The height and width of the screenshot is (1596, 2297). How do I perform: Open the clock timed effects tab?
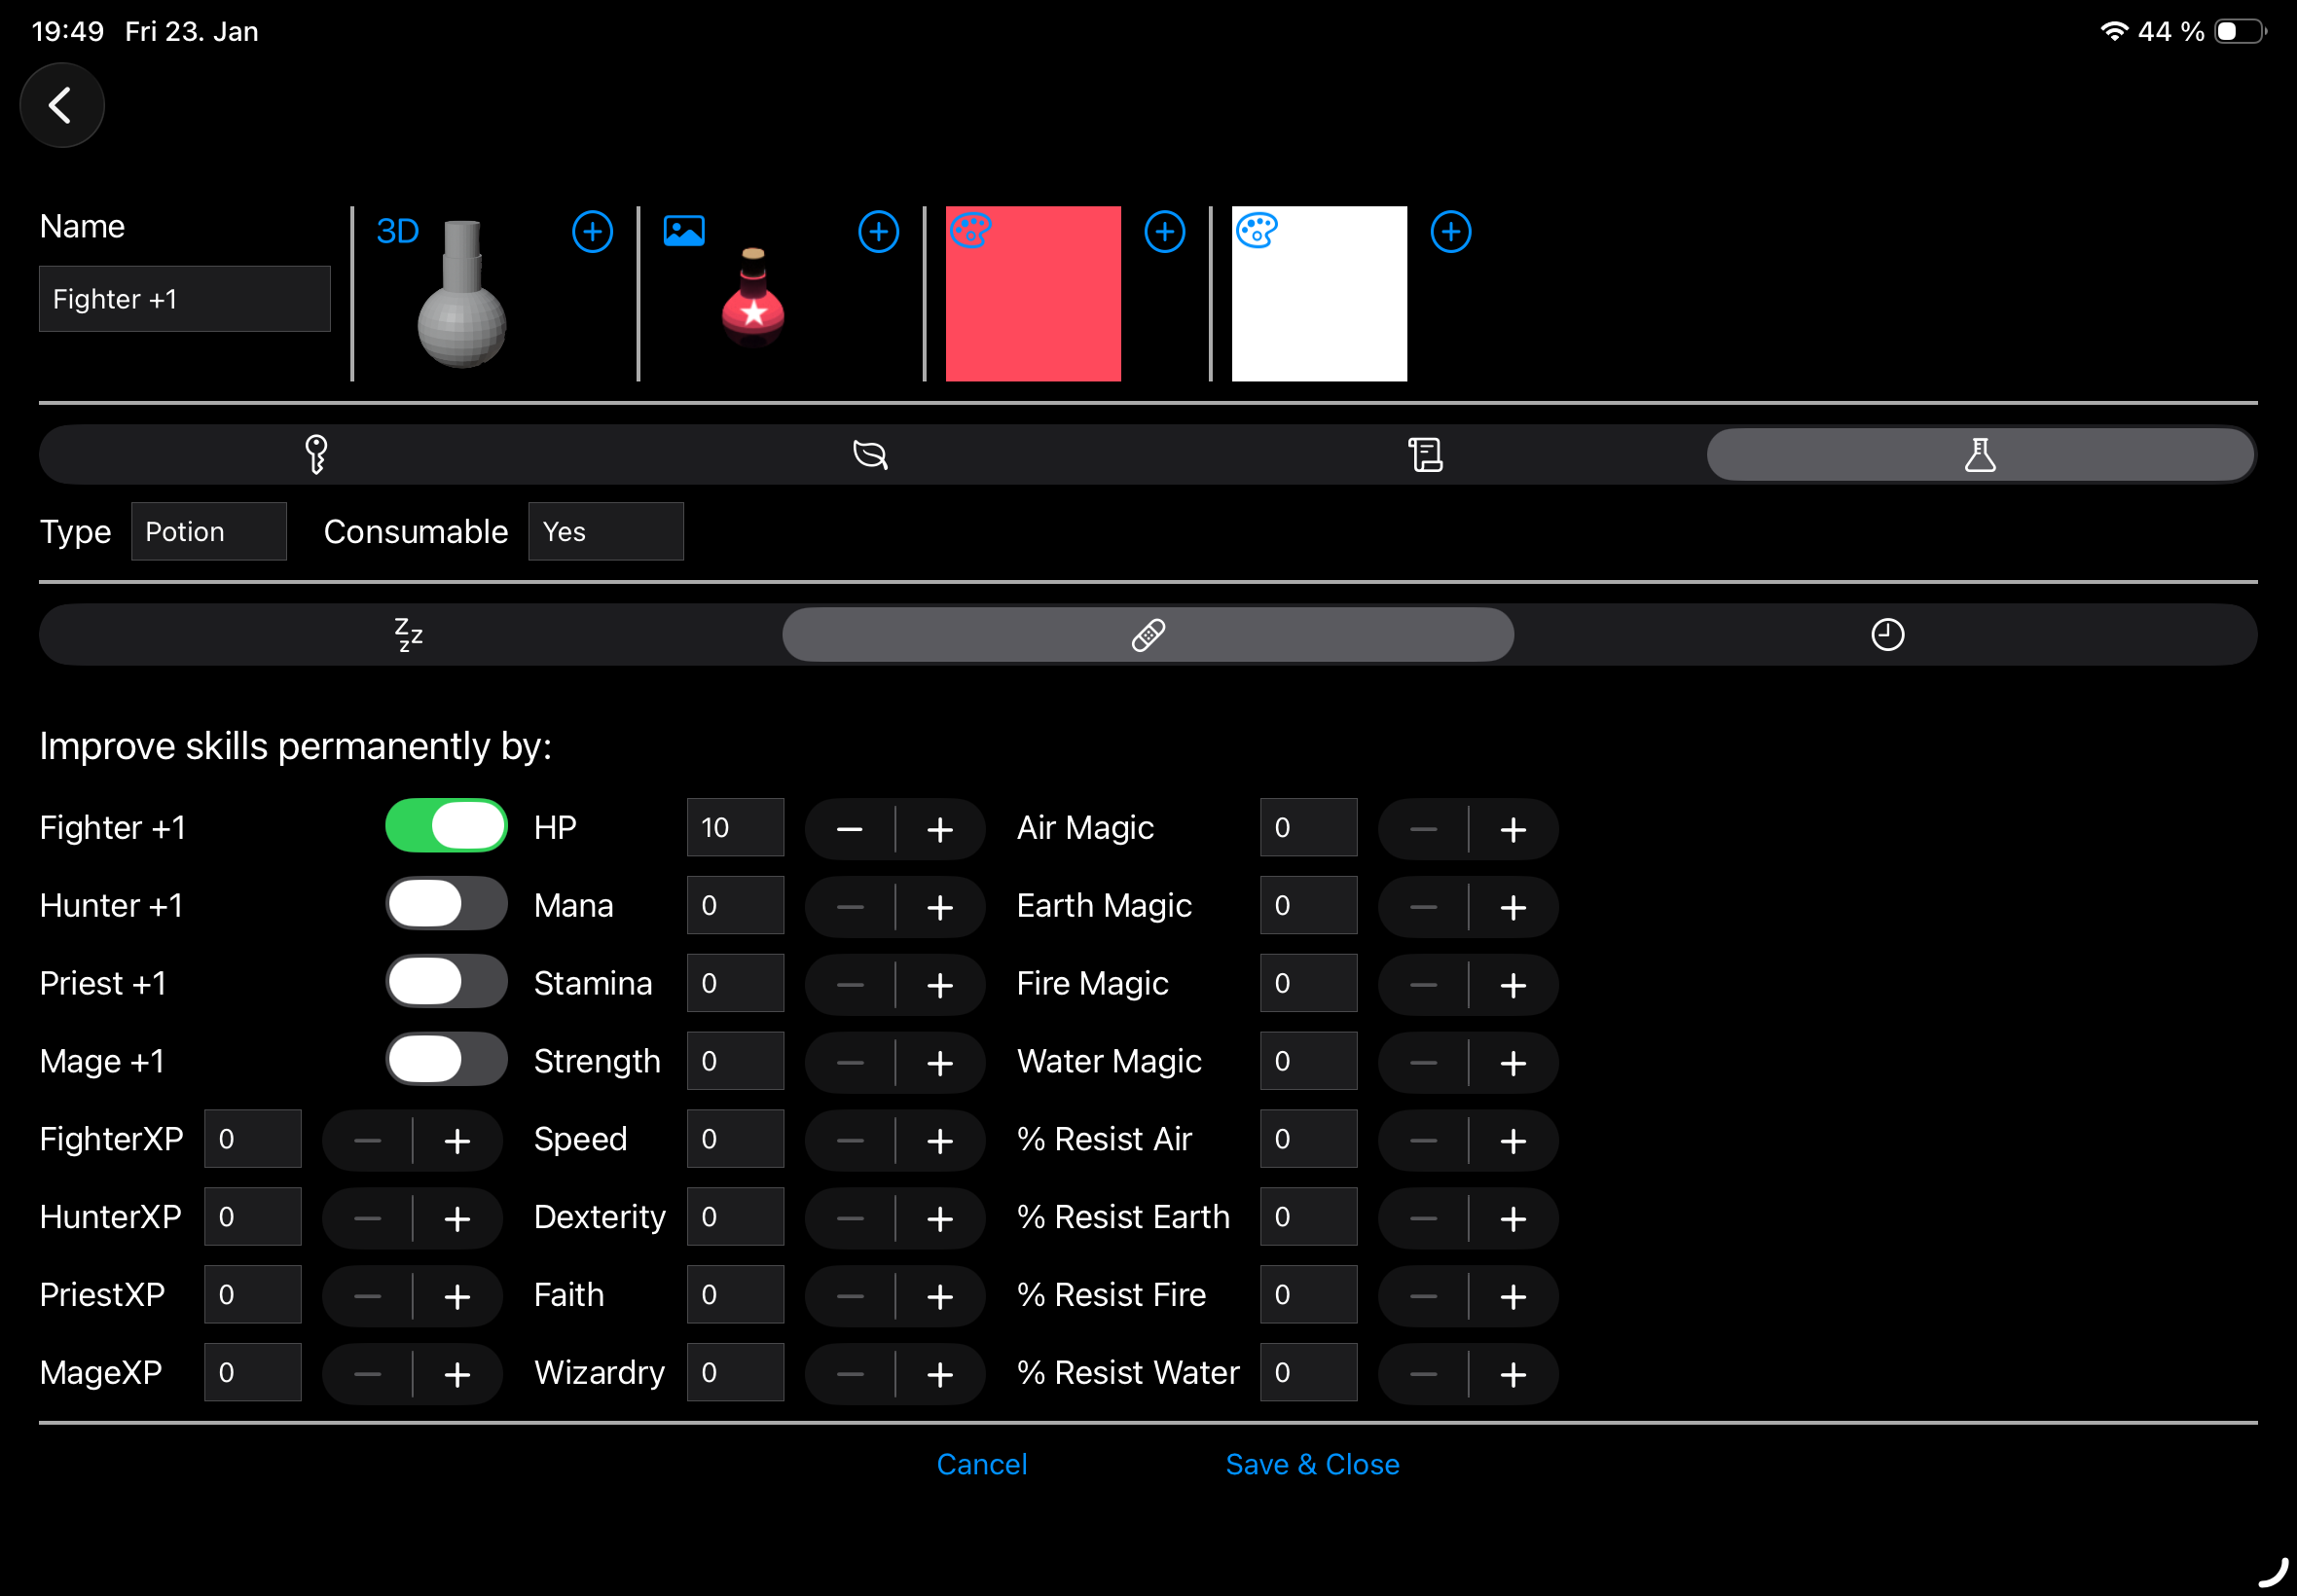(1887, 635)
